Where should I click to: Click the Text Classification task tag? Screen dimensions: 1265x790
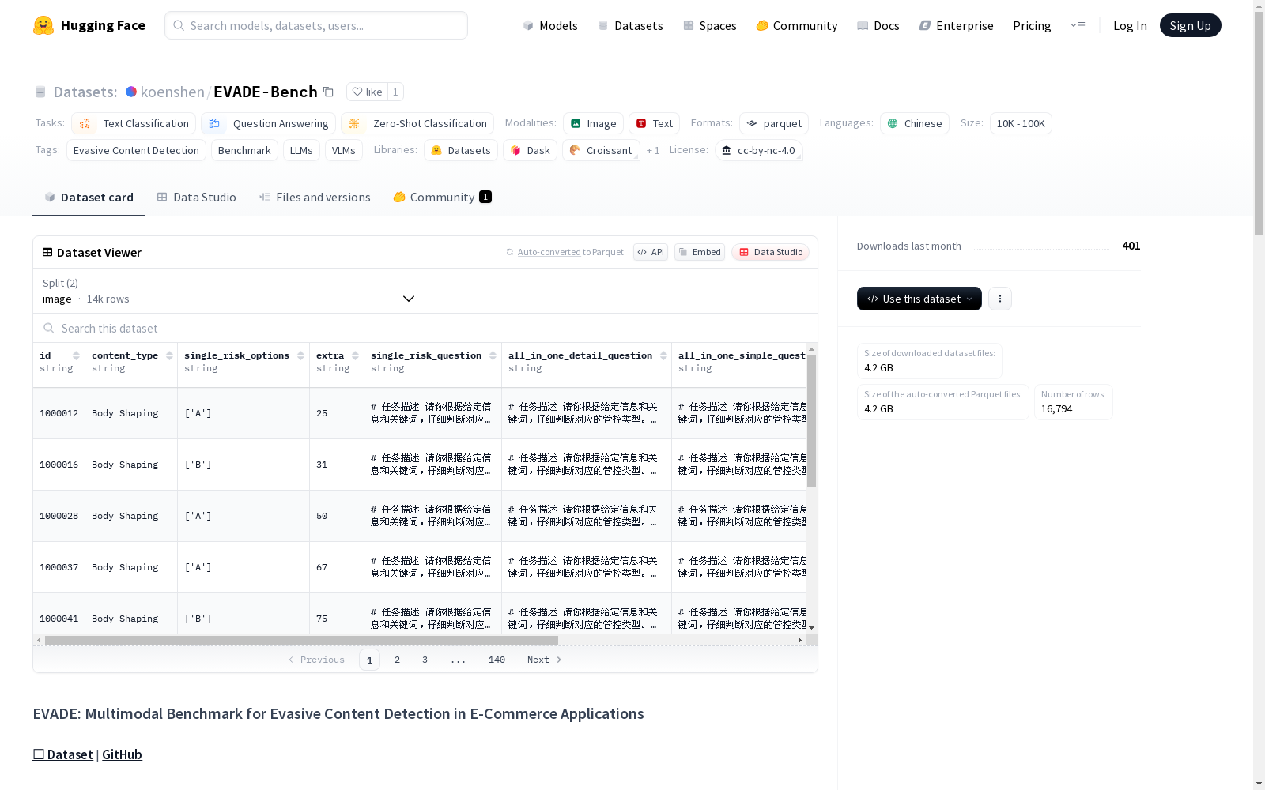(x=134, y=123)
